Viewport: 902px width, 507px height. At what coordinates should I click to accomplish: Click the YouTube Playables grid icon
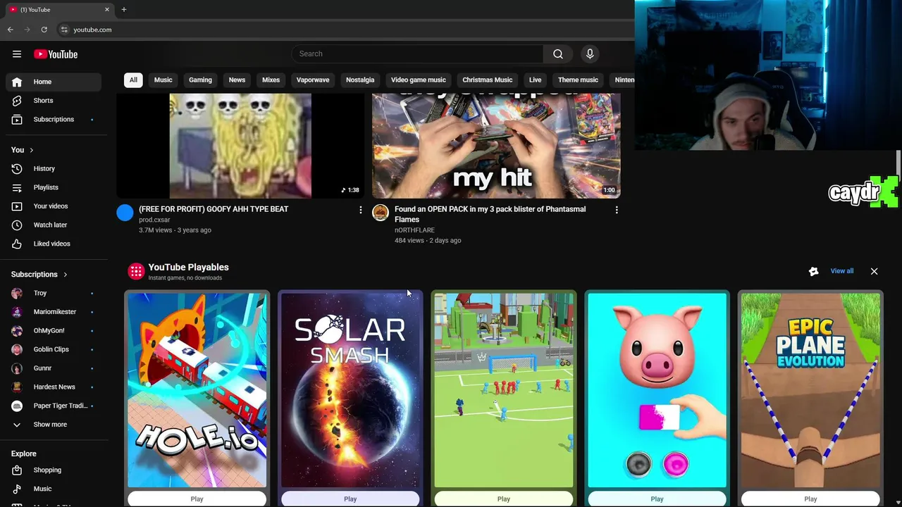[x=136, y=271]
